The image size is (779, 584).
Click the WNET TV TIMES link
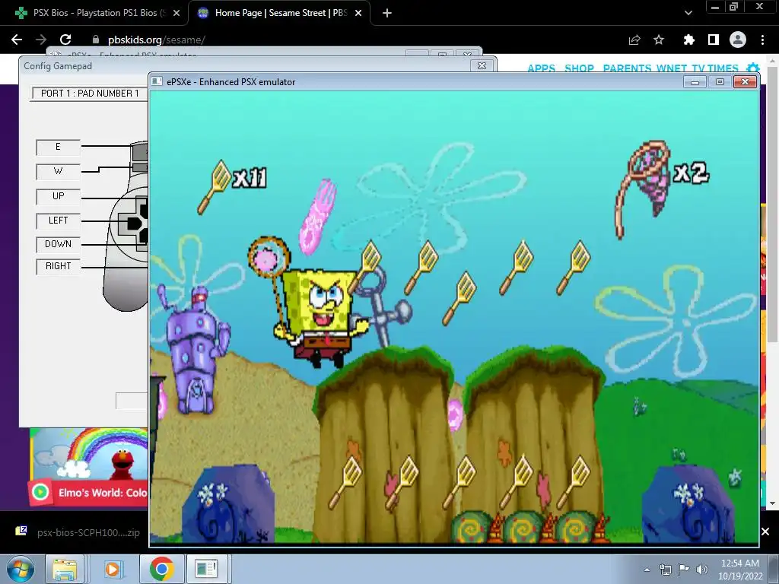697,68
